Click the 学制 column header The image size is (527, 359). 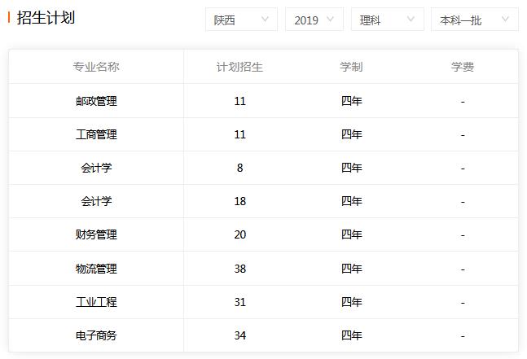coord(351,67)
